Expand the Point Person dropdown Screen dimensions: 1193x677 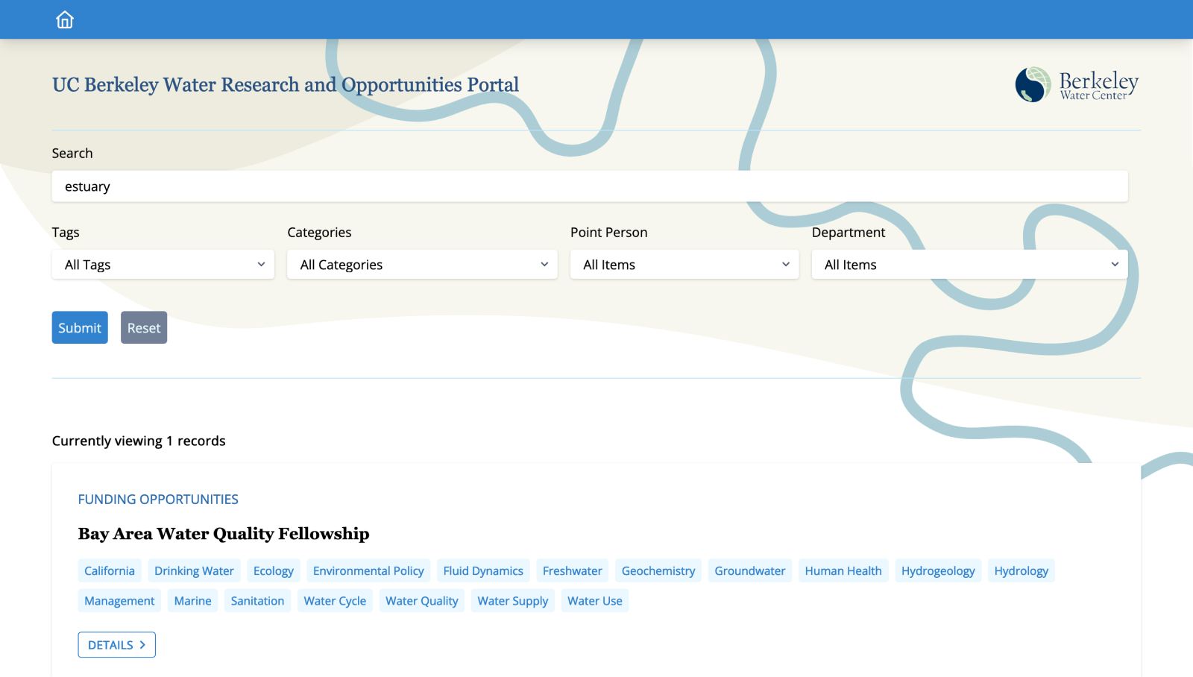tap(684, 265)
